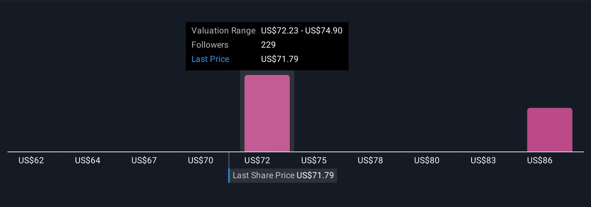Viewport: 591px width, 207px height.
Task: Click the 229 followers count
Action: (268, 45)
